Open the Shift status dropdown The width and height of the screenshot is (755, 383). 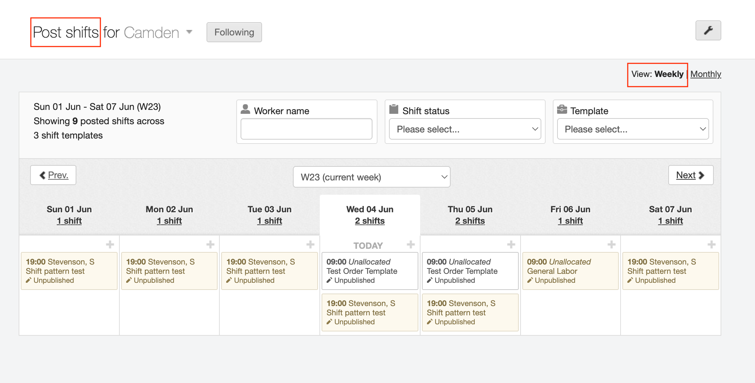(465, 129)
